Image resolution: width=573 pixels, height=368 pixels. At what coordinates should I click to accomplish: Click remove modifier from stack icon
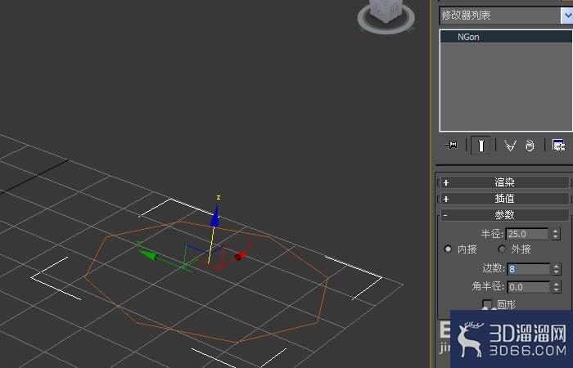[530, 146]
